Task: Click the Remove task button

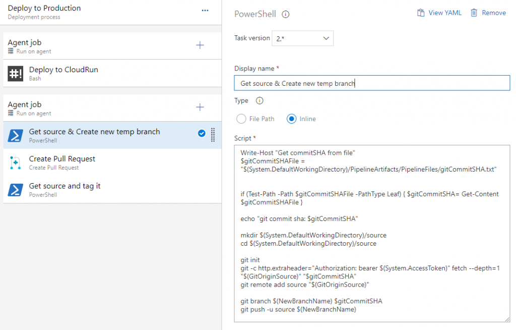Action: click(x=488, y=13)
